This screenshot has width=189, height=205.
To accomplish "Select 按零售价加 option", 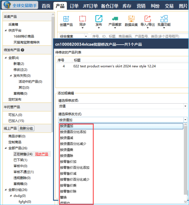I will click(121, 162).
